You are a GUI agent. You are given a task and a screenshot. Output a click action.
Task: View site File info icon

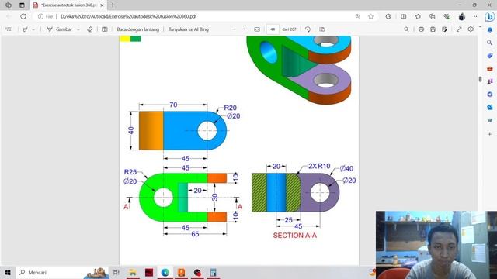(x=40, y=16)
